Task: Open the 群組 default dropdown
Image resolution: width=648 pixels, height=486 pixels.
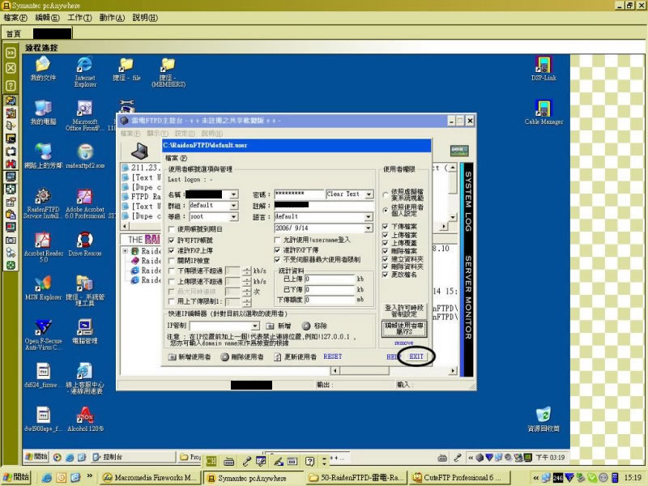Action: pos(234,206)
